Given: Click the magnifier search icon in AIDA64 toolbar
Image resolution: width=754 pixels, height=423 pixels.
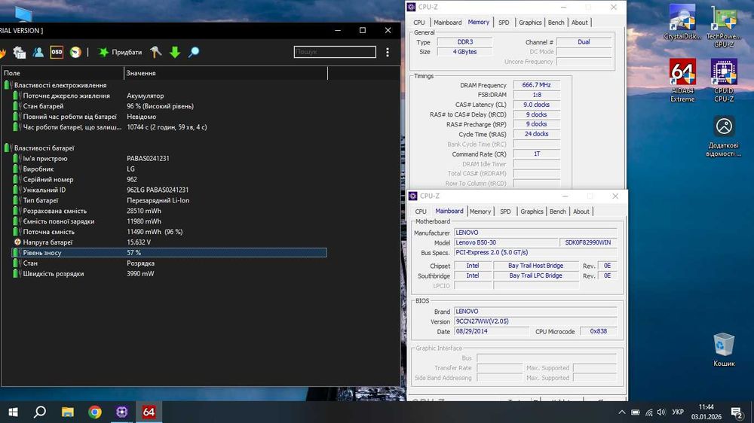Looking at the screenshot, I should pos(193,53).
